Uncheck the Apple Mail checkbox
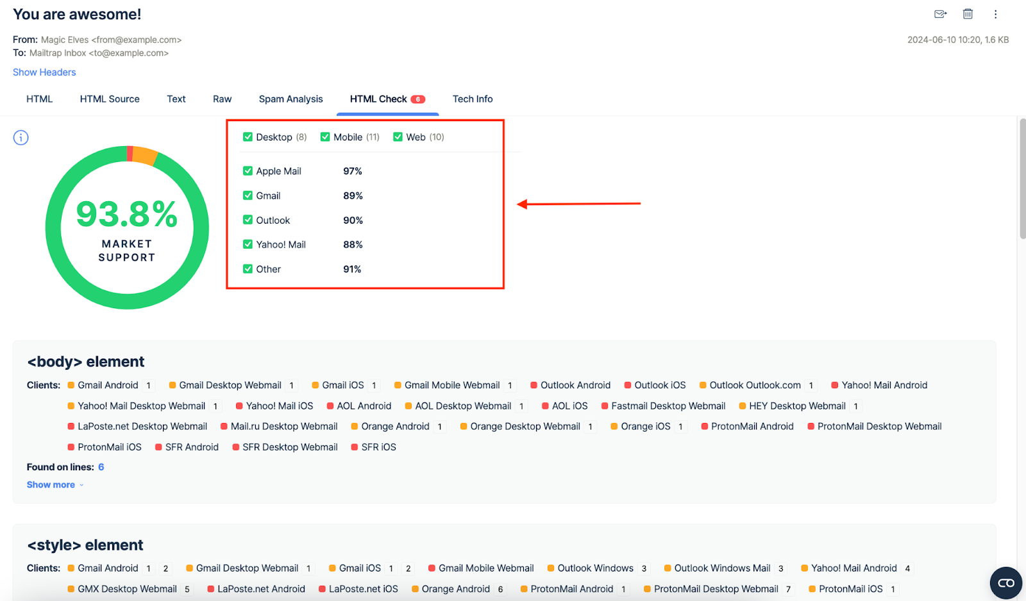Screen dimensions: 1026x601 point(248,171)
